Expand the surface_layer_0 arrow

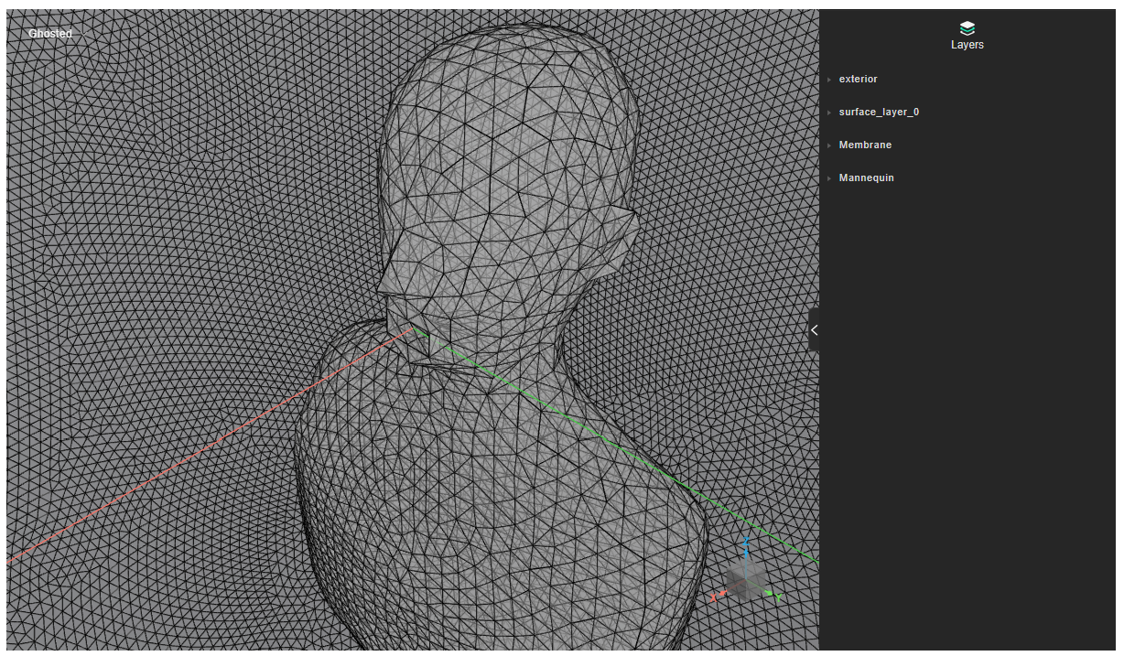pyautogui.click(x=829, y=113)
